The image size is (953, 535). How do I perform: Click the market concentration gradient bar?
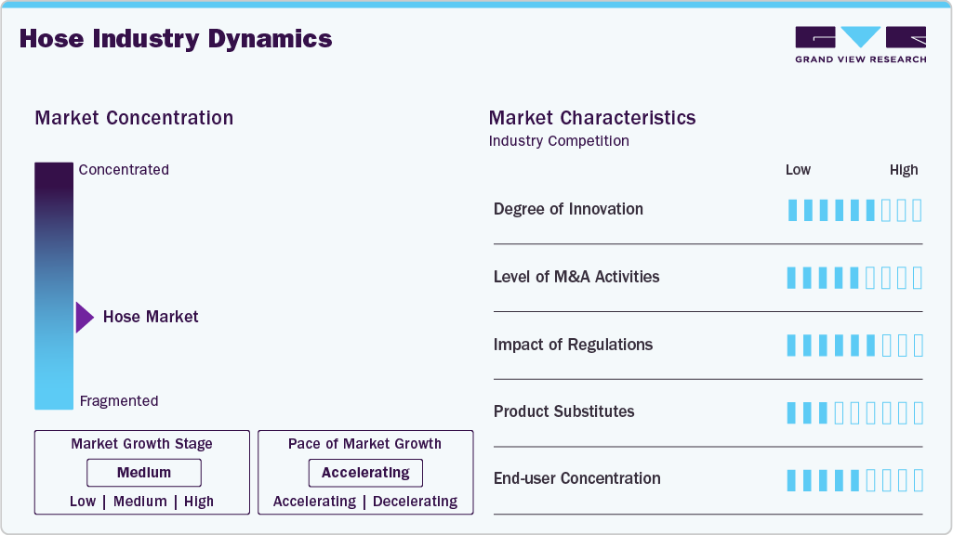point(54,286)
